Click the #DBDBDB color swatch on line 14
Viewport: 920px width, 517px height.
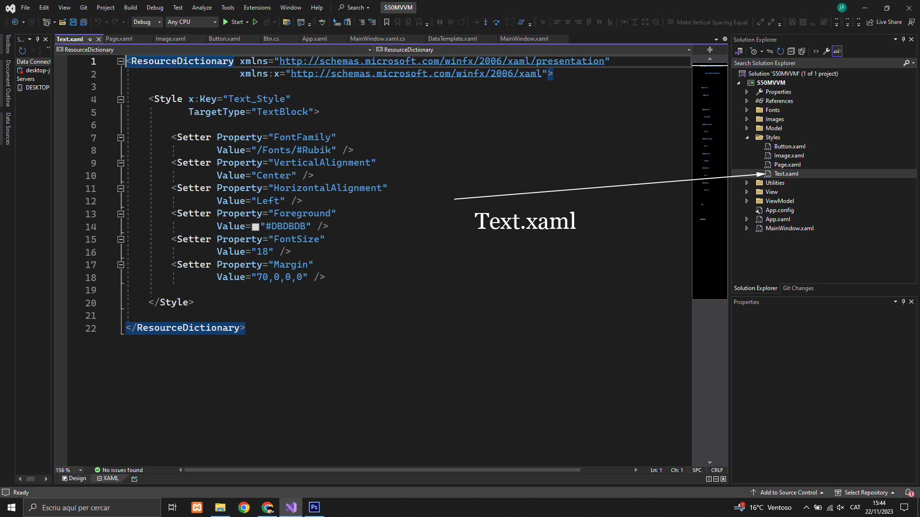(x=255, y=227)
